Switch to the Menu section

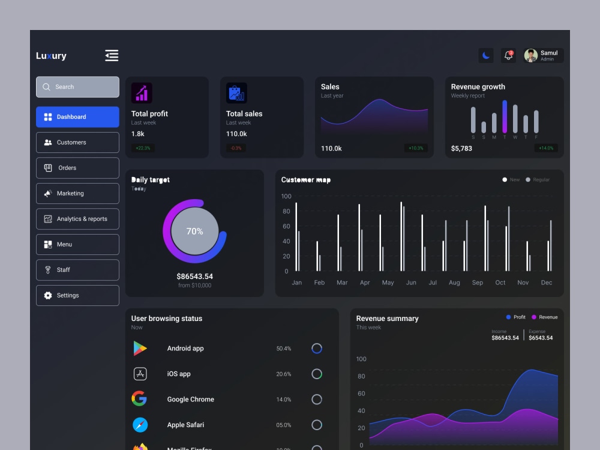tap(47, 244)
